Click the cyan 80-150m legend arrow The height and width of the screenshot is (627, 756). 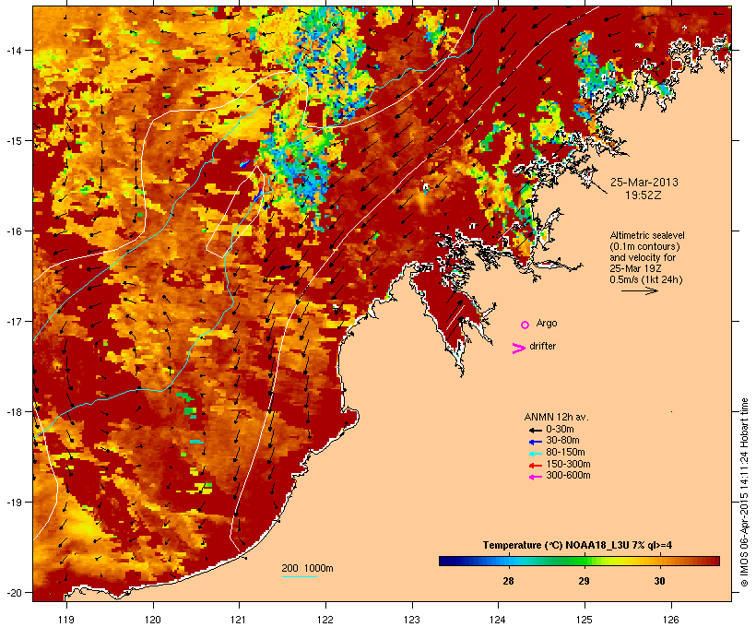point(535,454)
